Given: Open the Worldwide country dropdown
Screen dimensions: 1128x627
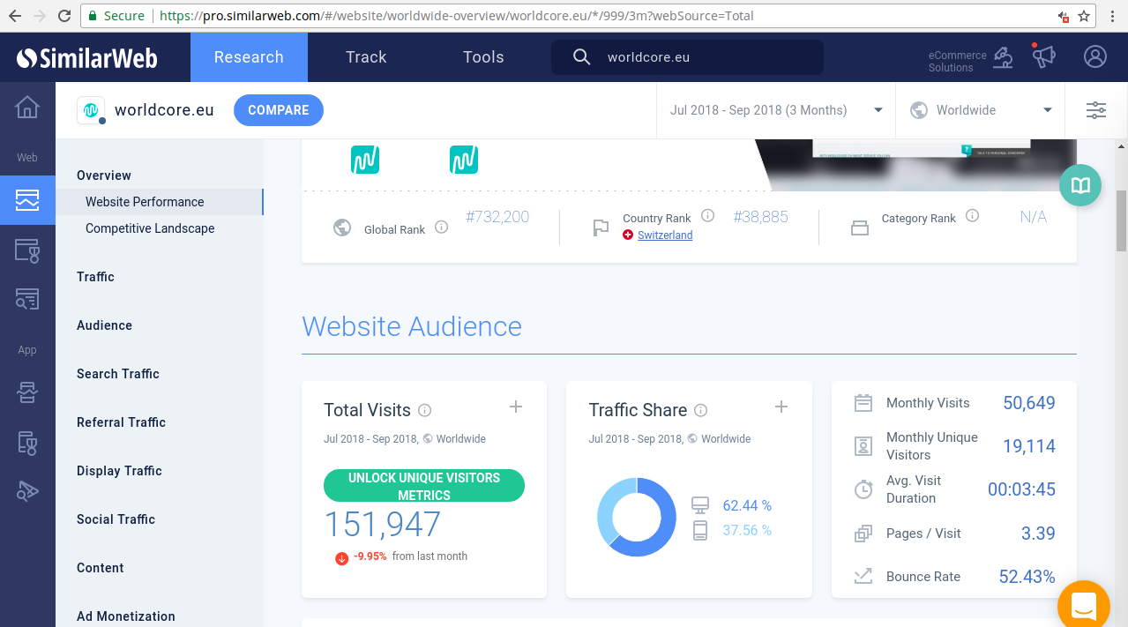Looking at the screenshot, I should 981,110.
